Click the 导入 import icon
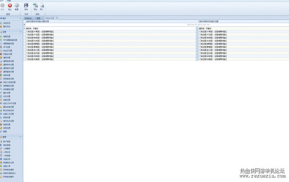 pos(42,5)
